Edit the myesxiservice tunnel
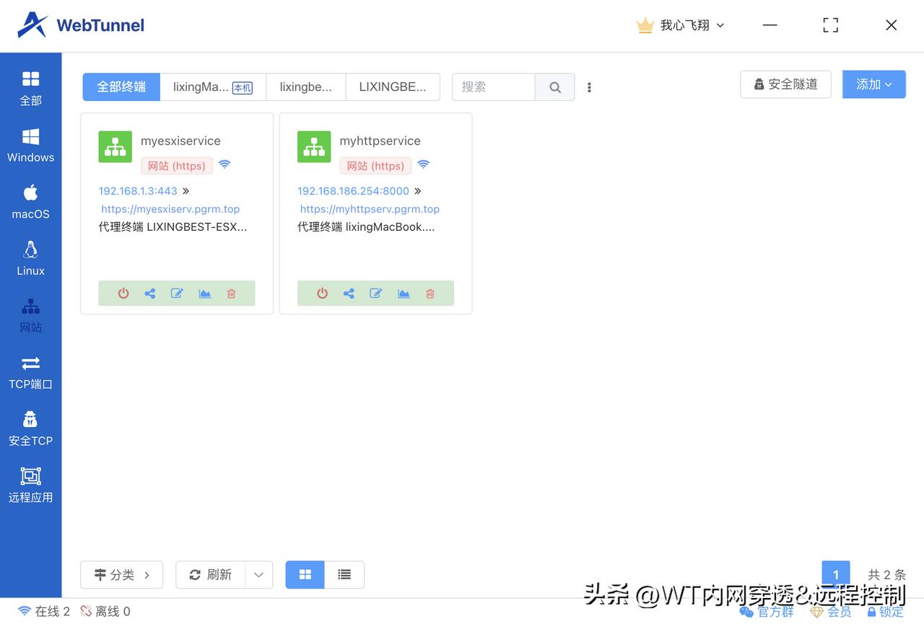The height and width of the screenshot is (624, 924). (177, 294)
